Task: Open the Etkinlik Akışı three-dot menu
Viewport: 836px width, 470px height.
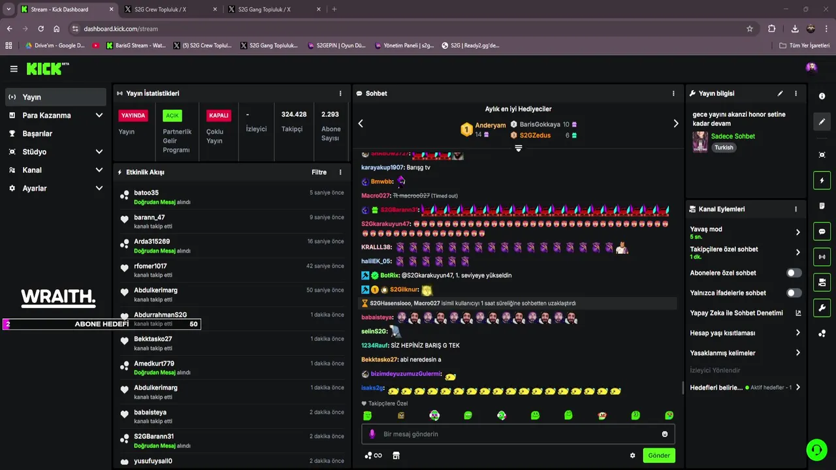Action: 340,172
